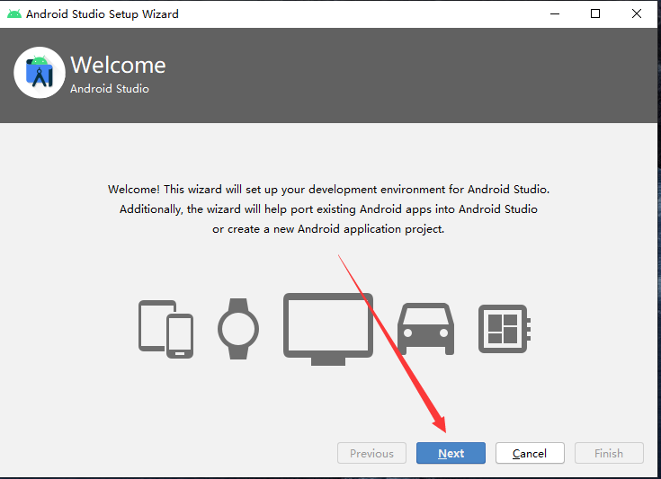
Task: Close the Setup Wizard window
Action: (637, 13)
